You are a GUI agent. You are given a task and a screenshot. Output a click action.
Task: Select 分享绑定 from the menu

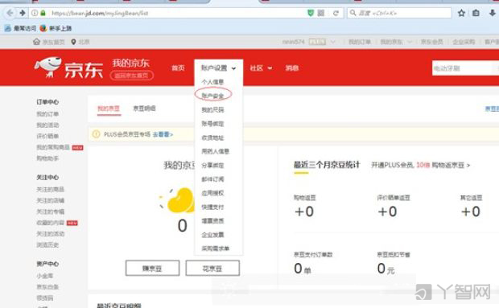pyautogui.click(x=212, y=166)
